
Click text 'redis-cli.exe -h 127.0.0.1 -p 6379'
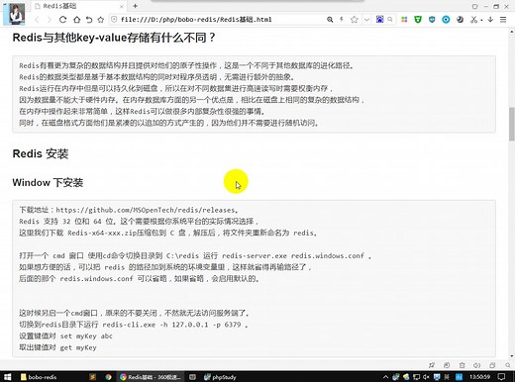click(171, 325)
